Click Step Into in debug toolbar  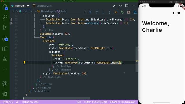103,12
